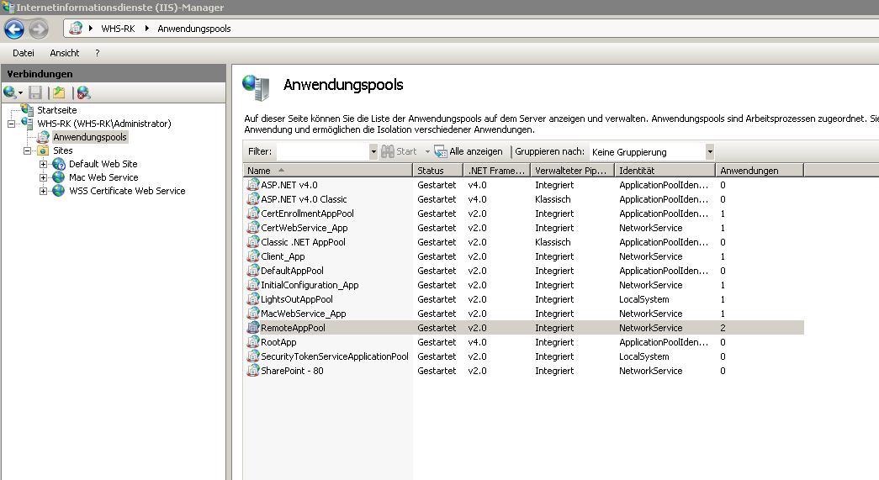Expand the Mac Web Service node

coord(43,177)
